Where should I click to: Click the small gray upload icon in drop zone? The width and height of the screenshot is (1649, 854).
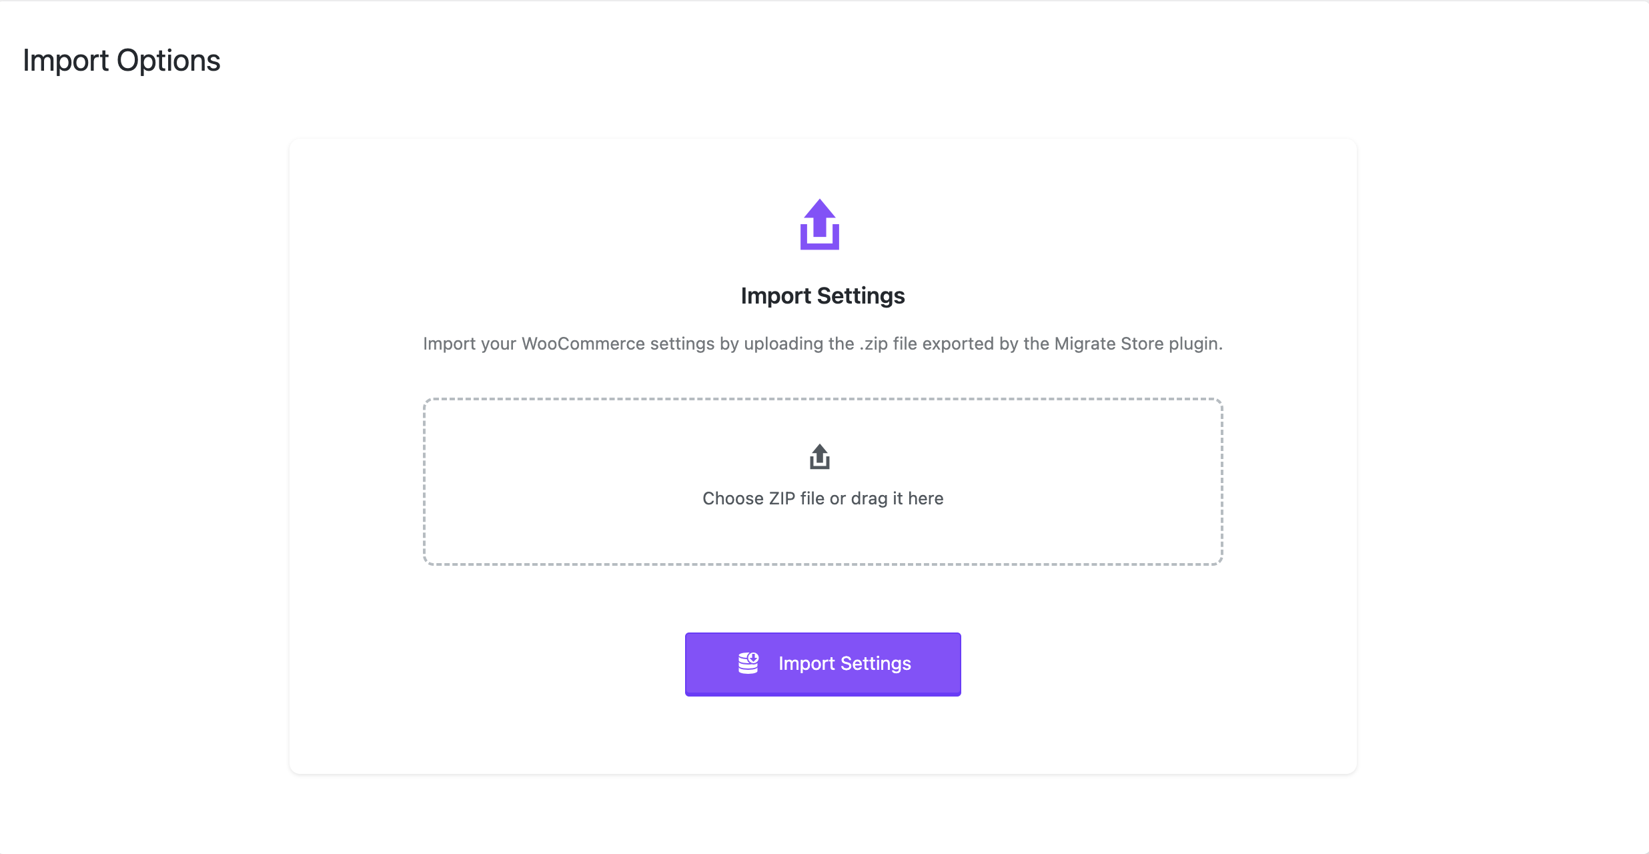pos(820,457)
